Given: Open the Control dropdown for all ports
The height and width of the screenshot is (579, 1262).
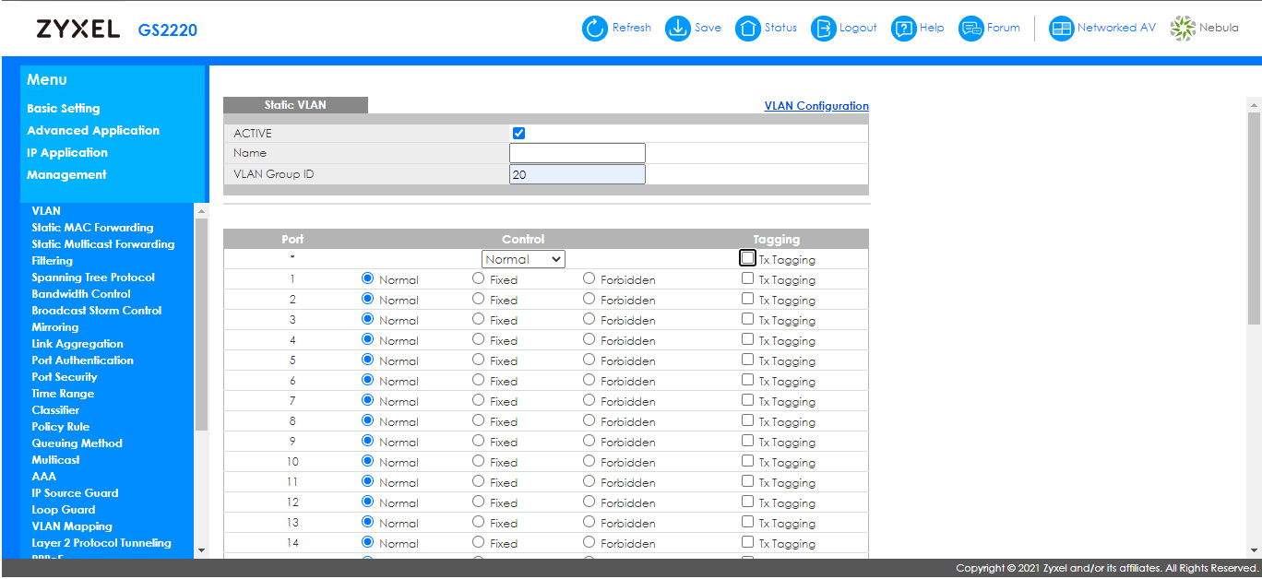Looking at the screenshot, I should pos(523,260).
